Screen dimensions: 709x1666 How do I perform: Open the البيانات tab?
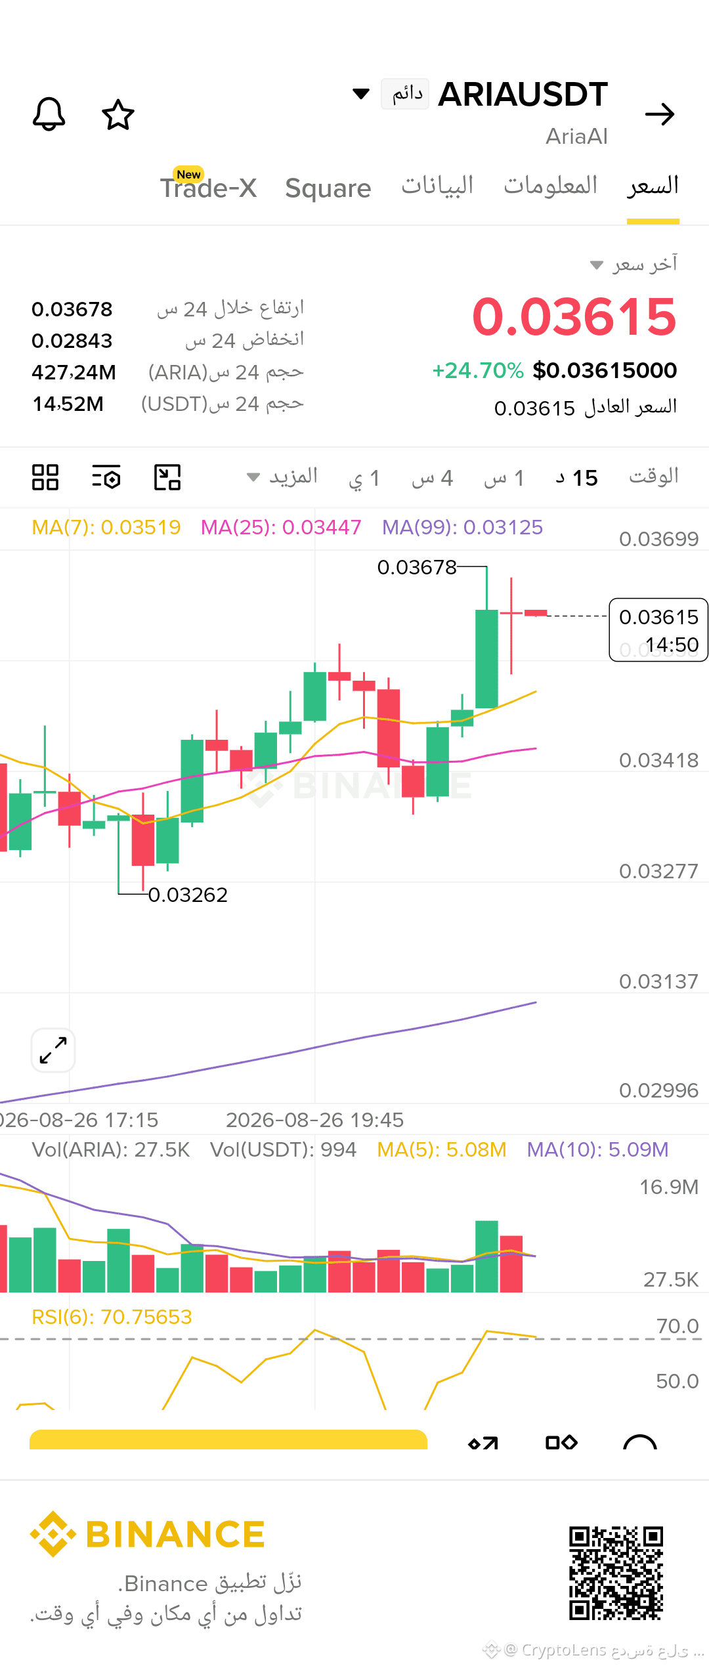(x=437, y=186)
